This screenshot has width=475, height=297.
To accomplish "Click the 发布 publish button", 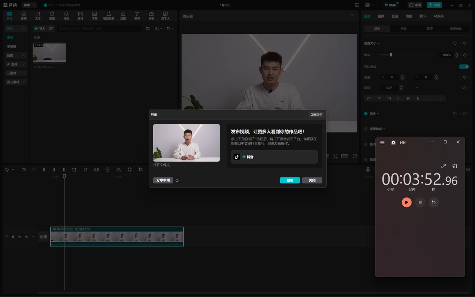I will coord(290,180).
